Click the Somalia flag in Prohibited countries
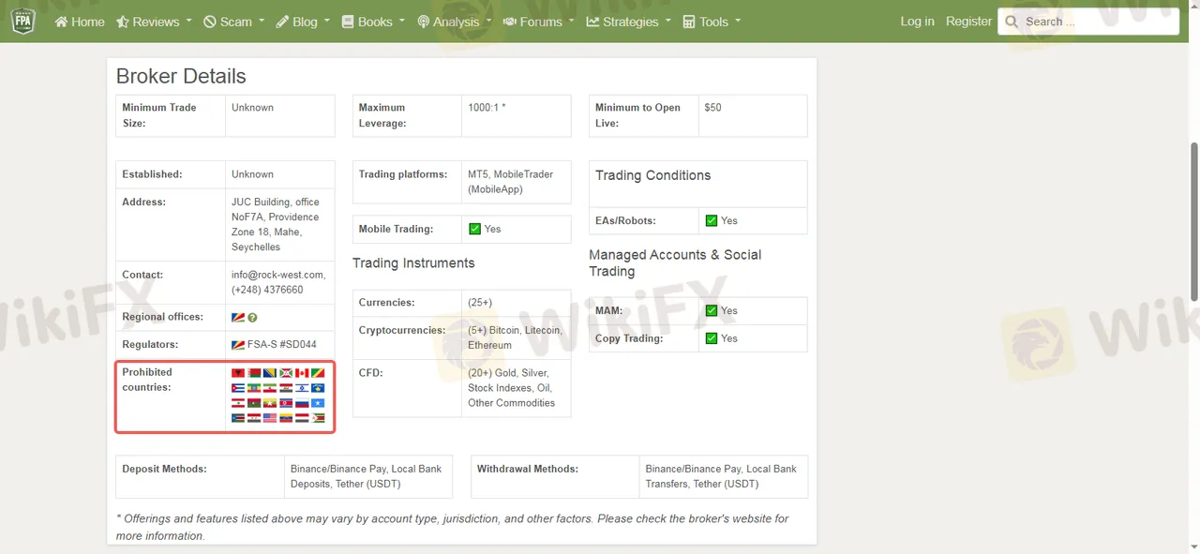Viewport: 1200px width, 554px height. [x=318, y=403]
